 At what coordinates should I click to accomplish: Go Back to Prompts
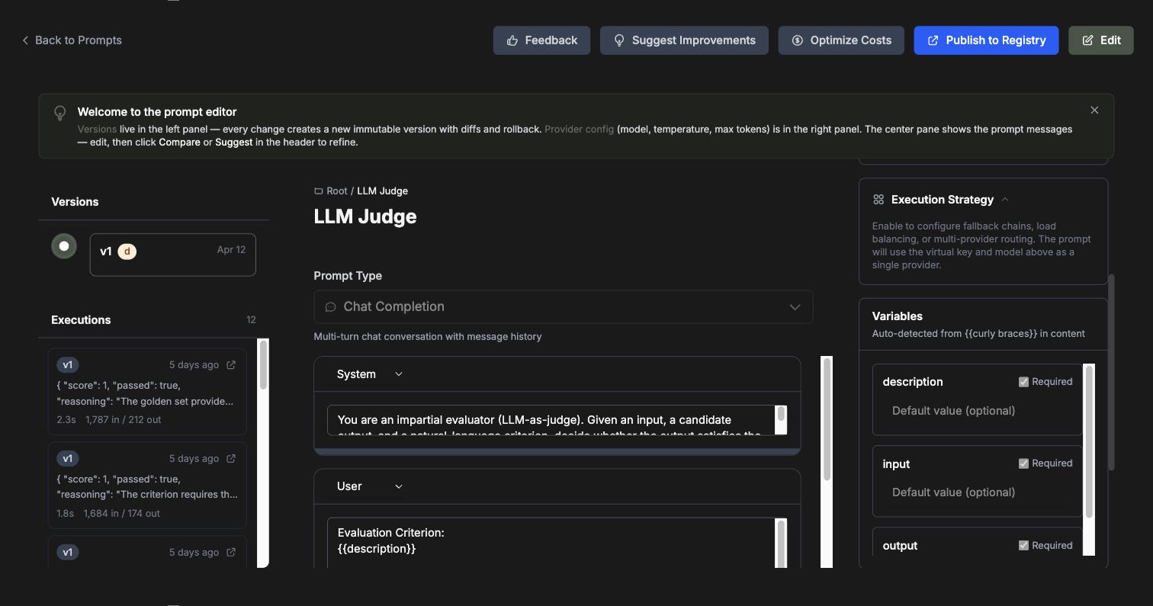click(72, 40)
